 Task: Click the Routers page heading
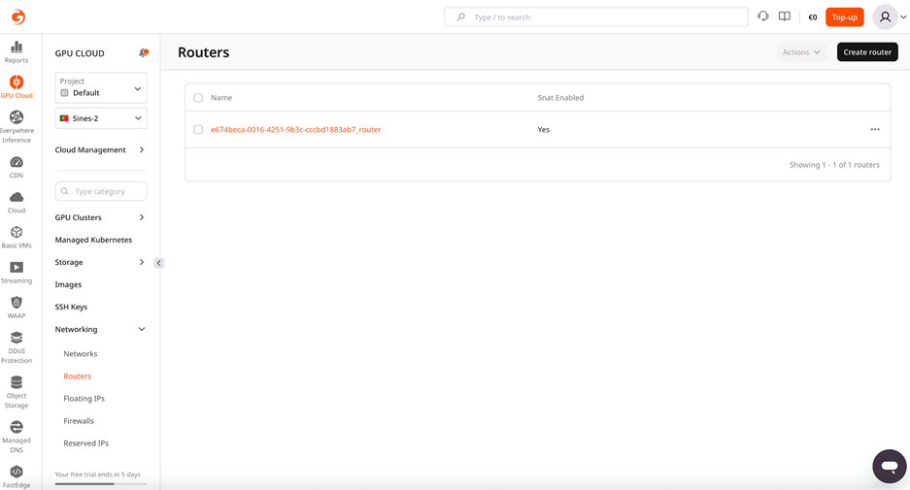click(x=204, y=52)
